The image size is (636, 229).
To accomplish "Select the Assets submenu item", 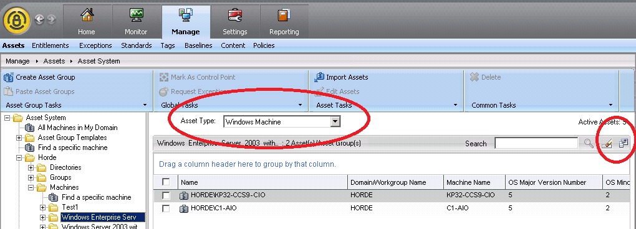I will click(x=13, y=45).
